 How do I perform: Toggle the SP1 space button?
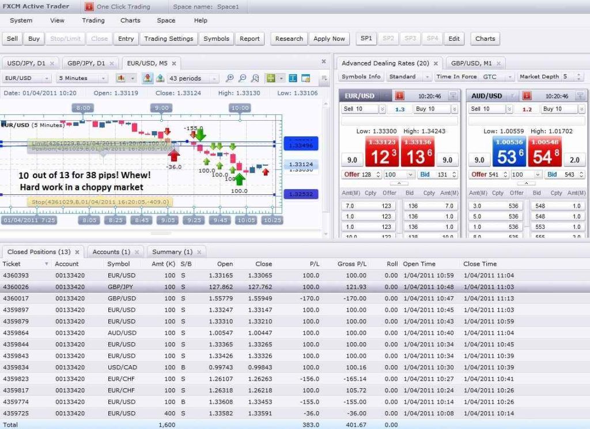tap(366, 39)
